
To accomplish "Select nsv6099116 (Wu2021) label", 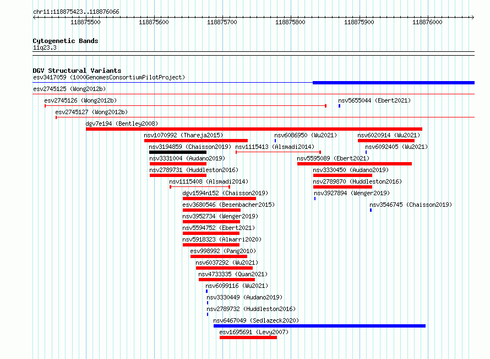I will (237, 286).
